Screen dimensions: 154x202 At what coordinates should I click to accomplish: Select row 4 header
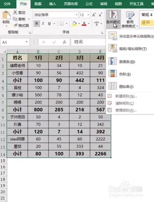[3, 81]
